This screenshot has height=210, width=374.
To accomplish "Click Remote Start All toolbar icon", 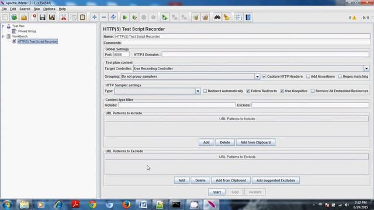I will (165, 17).
